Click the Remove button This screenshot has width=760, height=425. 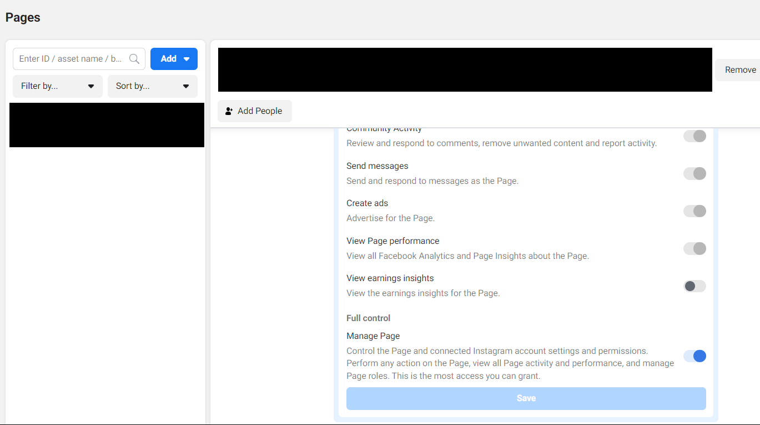(x=741, y=69)
